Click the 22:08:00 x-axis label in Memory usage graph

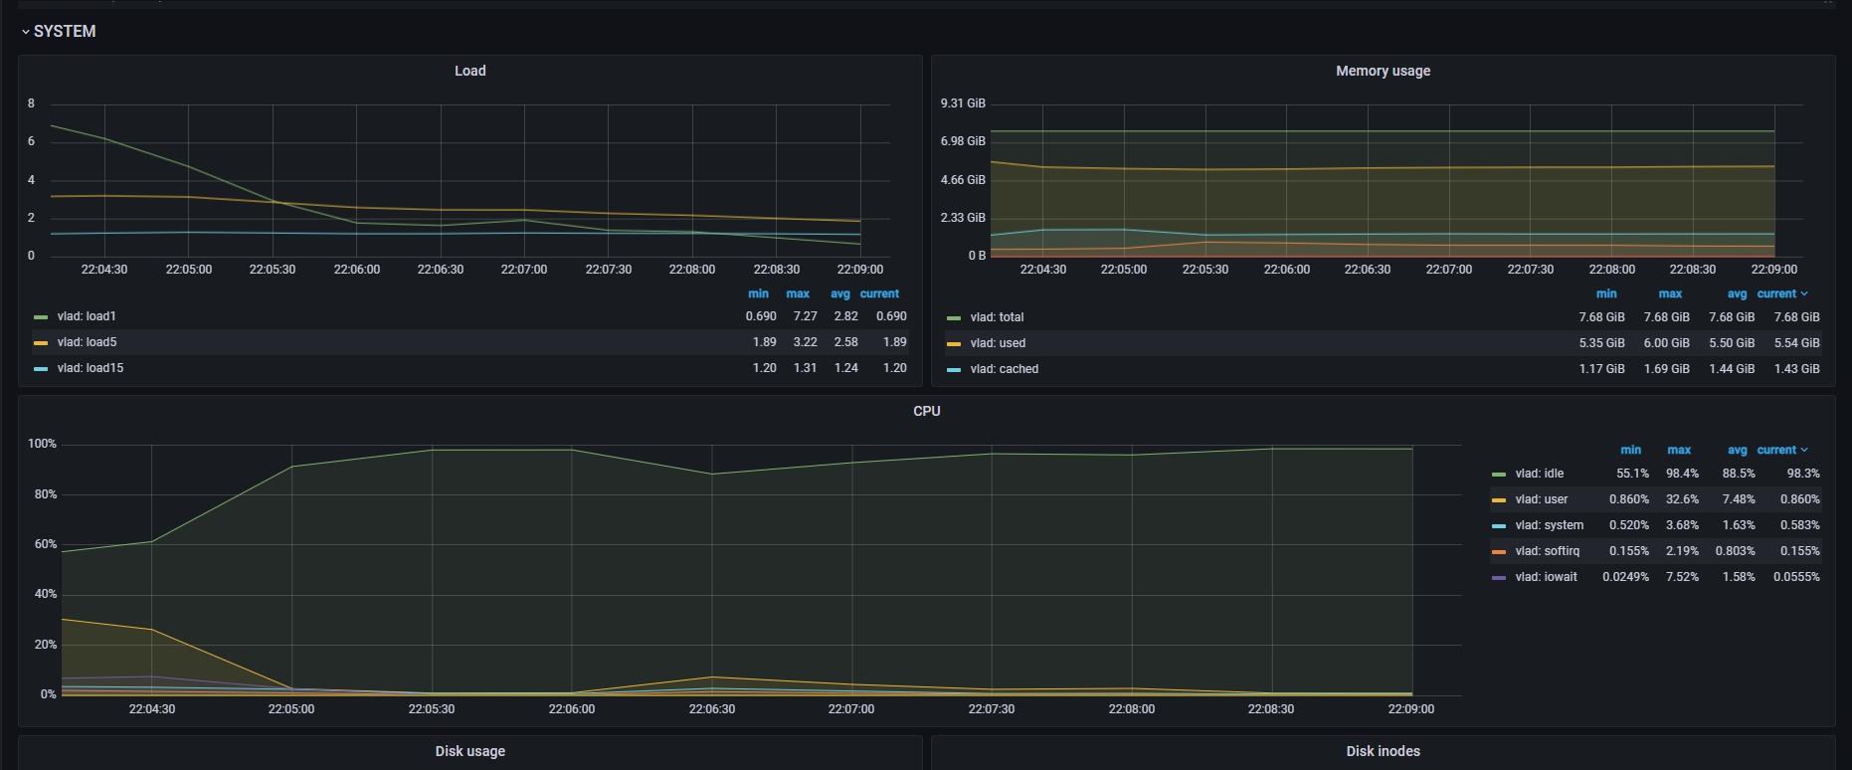click(x=1611, y=270)
